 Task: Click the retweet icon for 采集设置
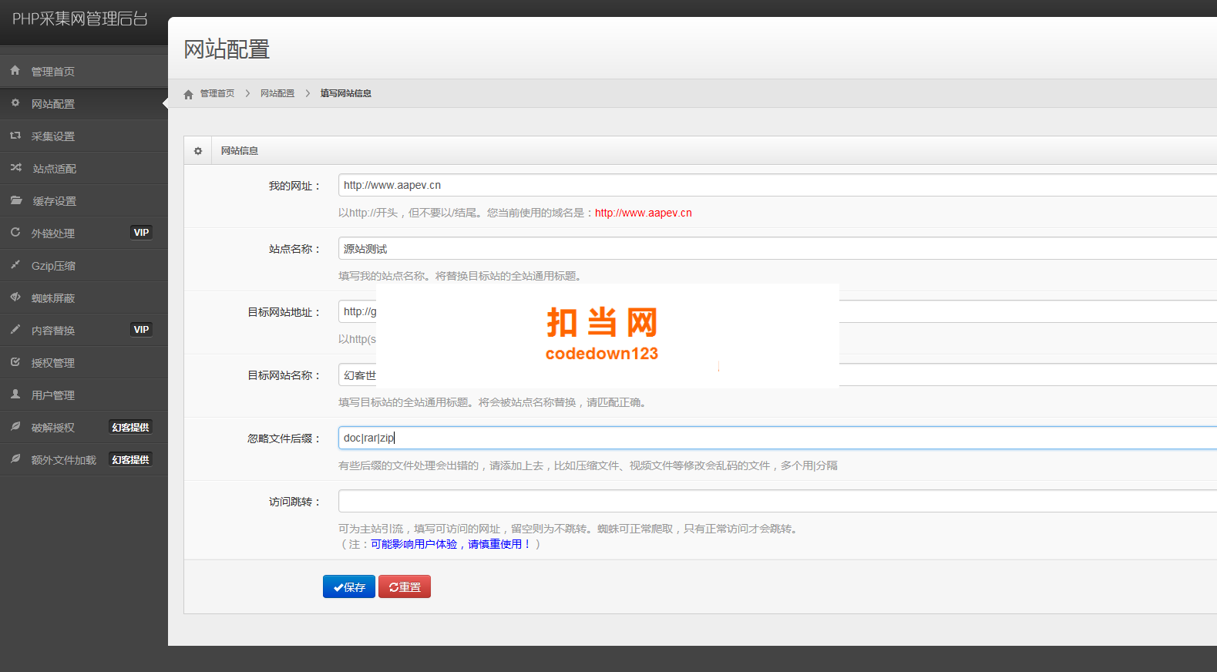point(15,135)
